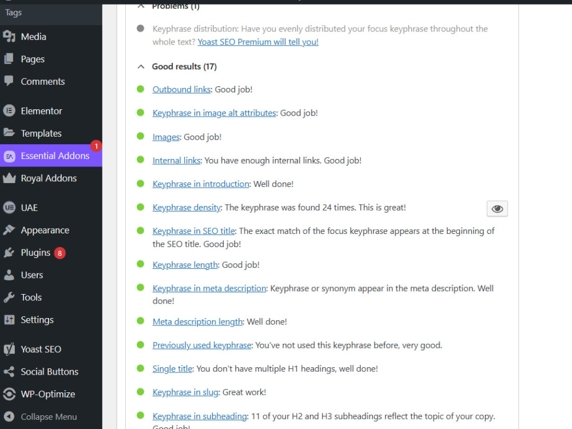The height and width of the screenshot is (429, 572).
Task: Click the green bullet beside Outbound links
Action: (x=141, y=89)
